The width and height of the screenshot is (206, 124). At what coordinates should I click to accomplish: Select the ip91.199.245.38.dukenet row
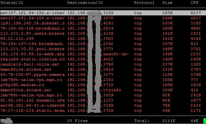(103, 23)
